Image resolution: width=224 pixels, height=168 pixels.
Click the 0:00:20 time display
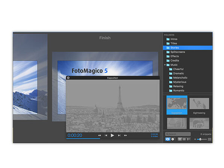pos(75,135)
